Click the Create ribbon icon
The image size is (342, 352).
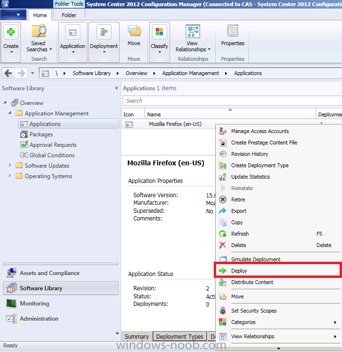pos(11,32)
